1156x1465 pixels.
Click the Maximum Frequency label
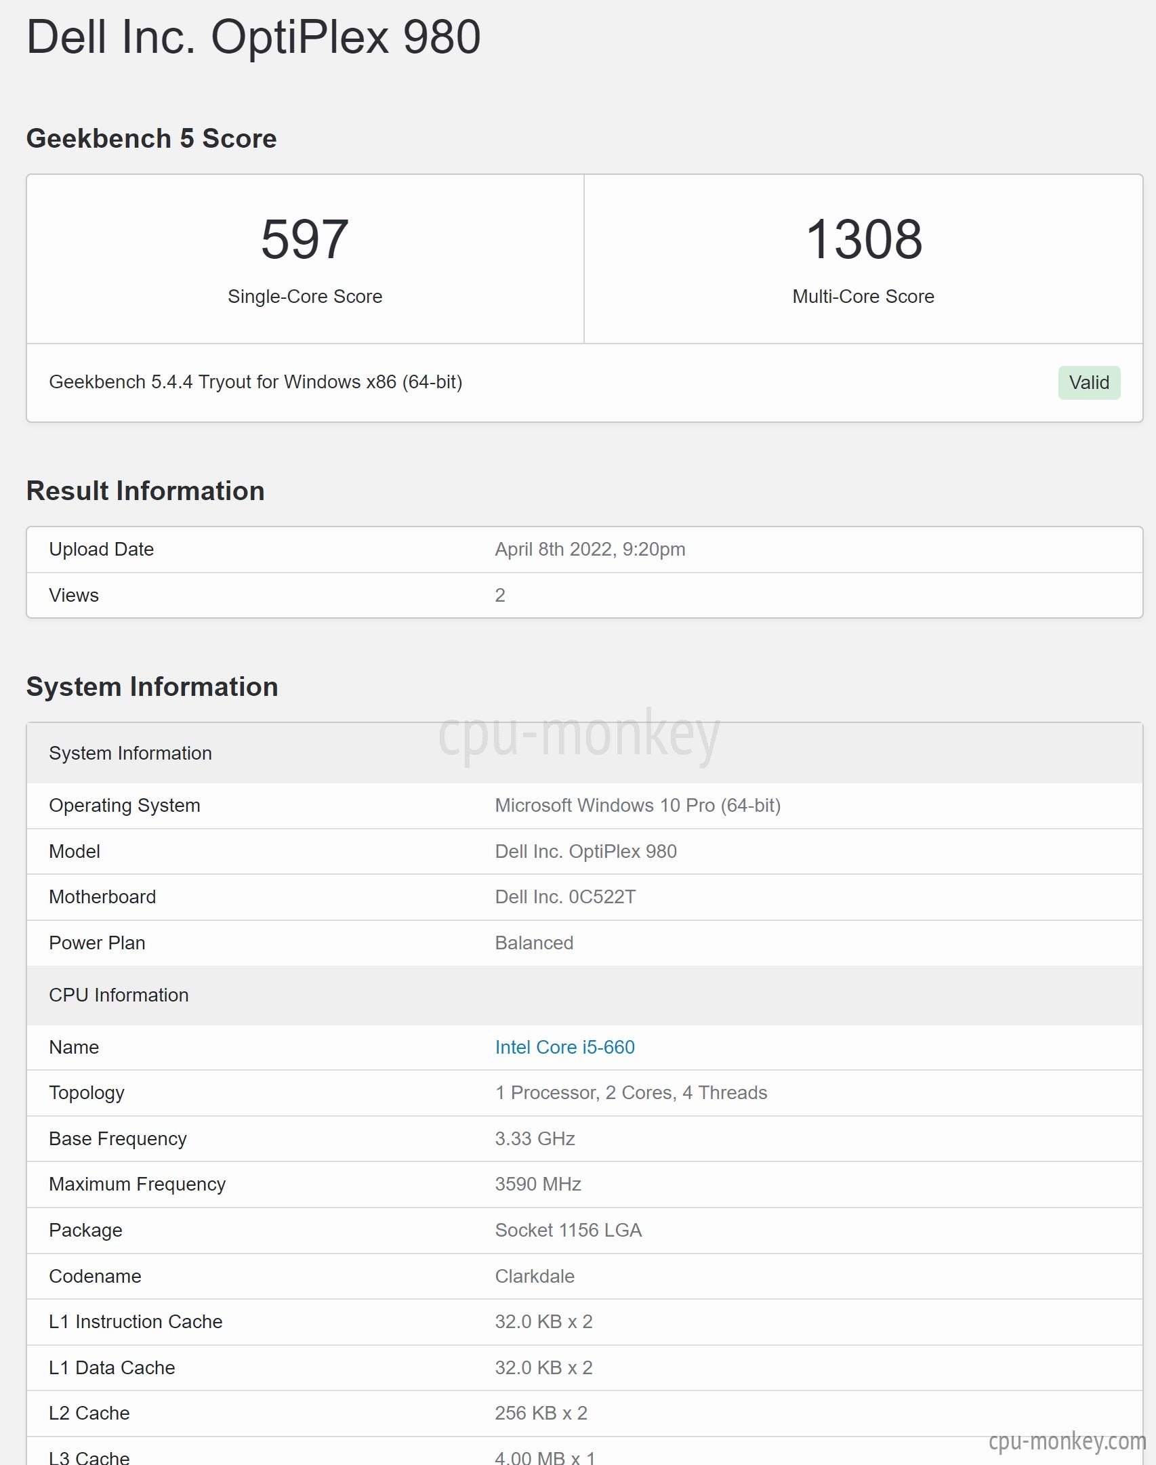(138, 1184)
